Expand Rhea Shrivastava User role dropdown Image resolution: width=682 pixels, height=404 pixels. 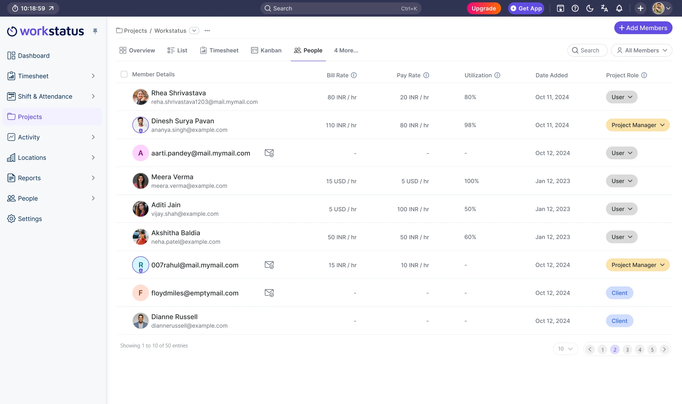tap(622, 97)
